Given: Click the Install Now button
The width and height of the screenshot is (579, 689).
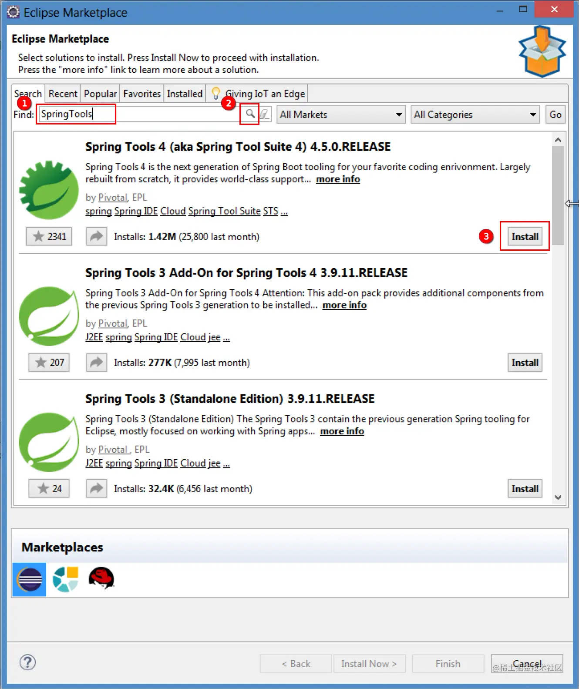Looking at the screenshot, I should pyautogui.click(x=369, y=663).
